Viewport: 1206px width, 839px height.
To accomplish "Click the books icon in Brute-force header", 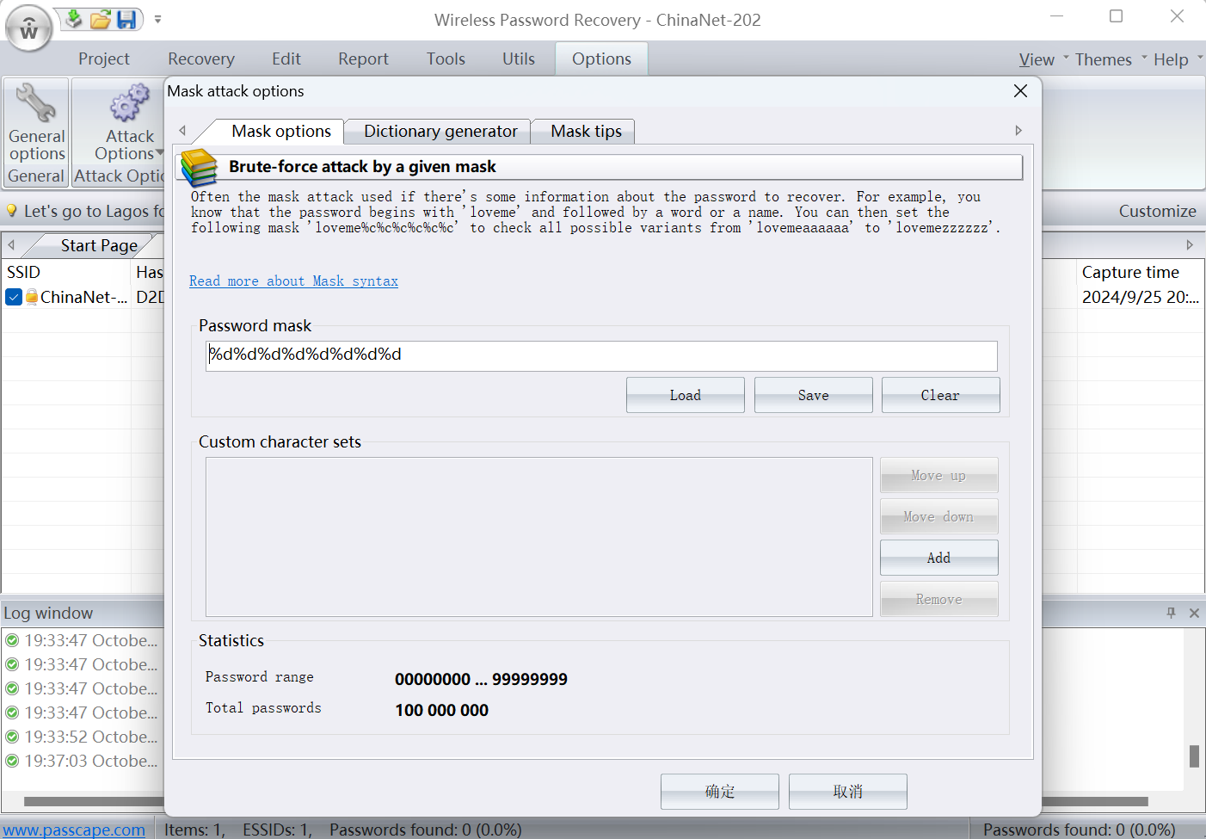I will click(x=199, y=167).
